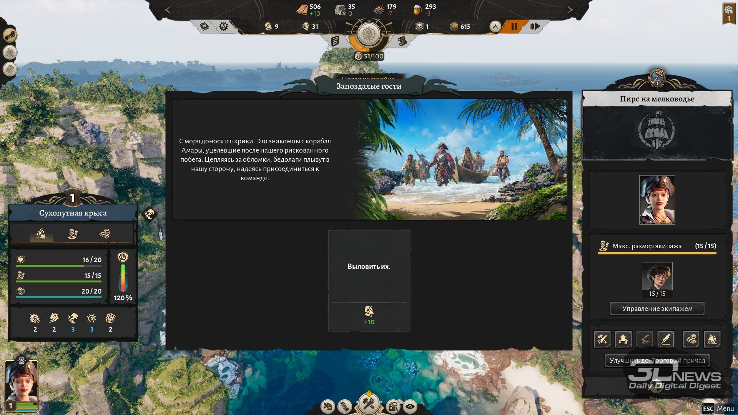Click the 51/100 reputation counter
The height and width of the screenshot is (415, 738).
pos(369,56)
